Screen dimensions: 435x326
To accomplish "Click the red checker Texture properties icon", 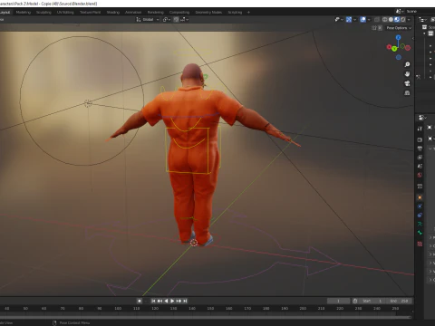I will point(420,244).
